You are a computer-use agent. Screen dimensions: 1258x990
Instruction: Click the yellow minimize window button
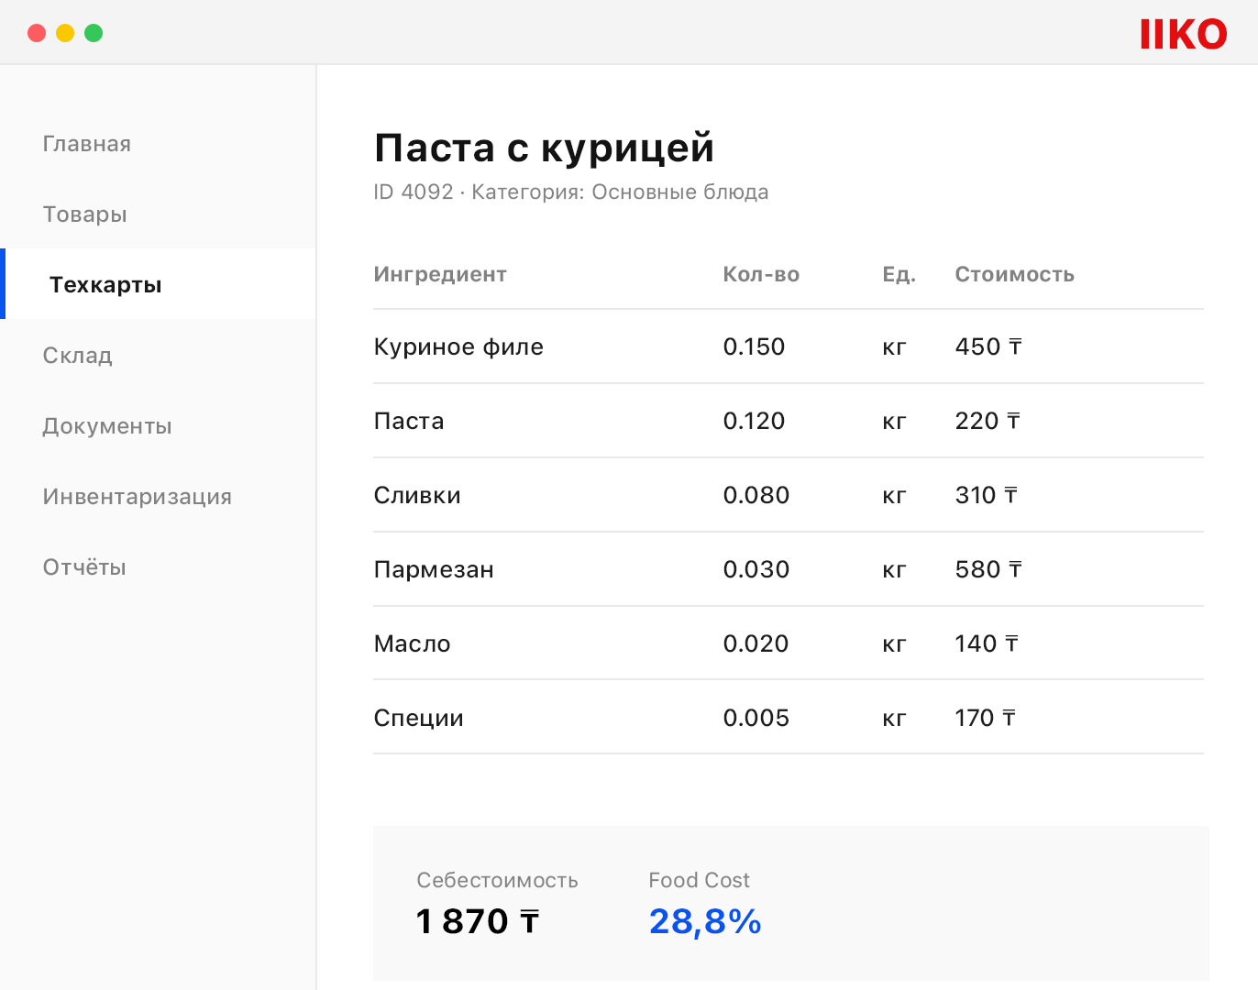pyautogui.click(x=65, y=33)
